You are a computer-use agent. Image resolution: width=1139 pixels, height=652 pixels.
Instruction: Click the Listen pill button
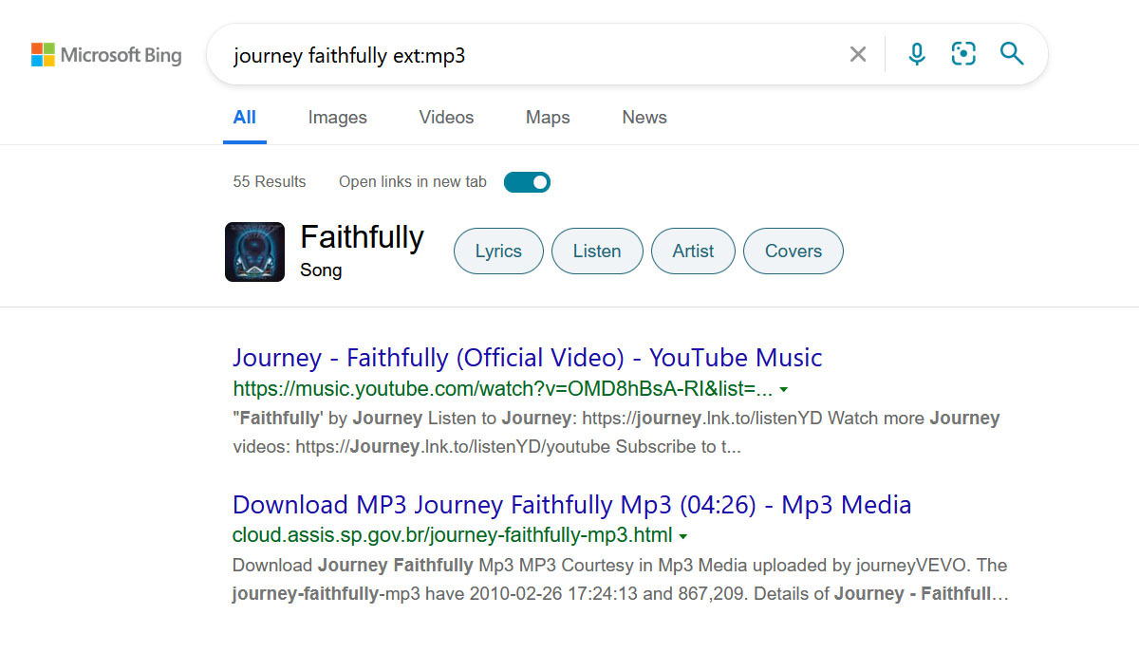597,251
